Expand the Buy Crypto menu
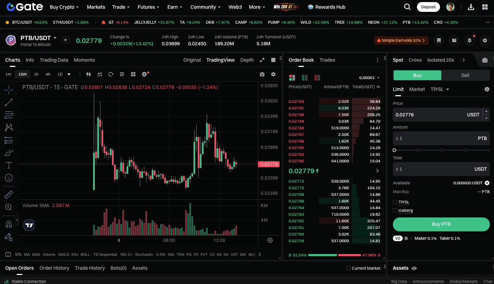The image size is (494, 284). [x=64, y=7]
